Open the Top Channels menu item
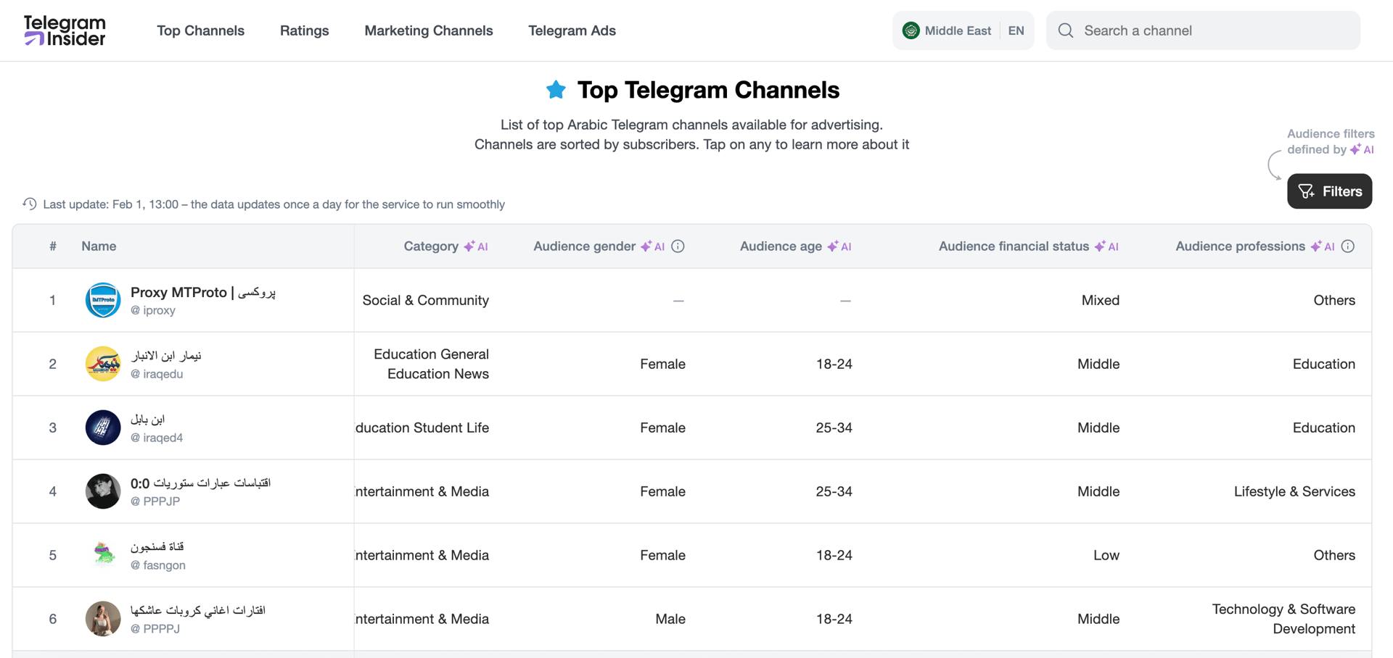Screen dimensions: 1393x658 click(x=200, y=30)
